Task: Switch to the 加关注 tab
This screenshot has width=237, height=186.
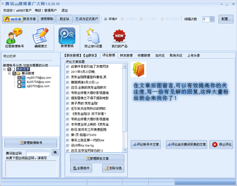Action: (x=160, y=56)
